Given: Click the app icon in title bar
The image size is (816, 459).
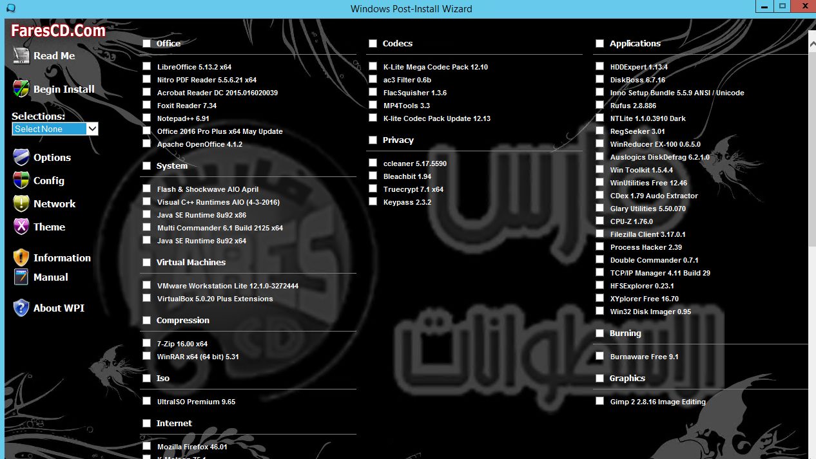Looking at the screenshot, I should (10, 8).
